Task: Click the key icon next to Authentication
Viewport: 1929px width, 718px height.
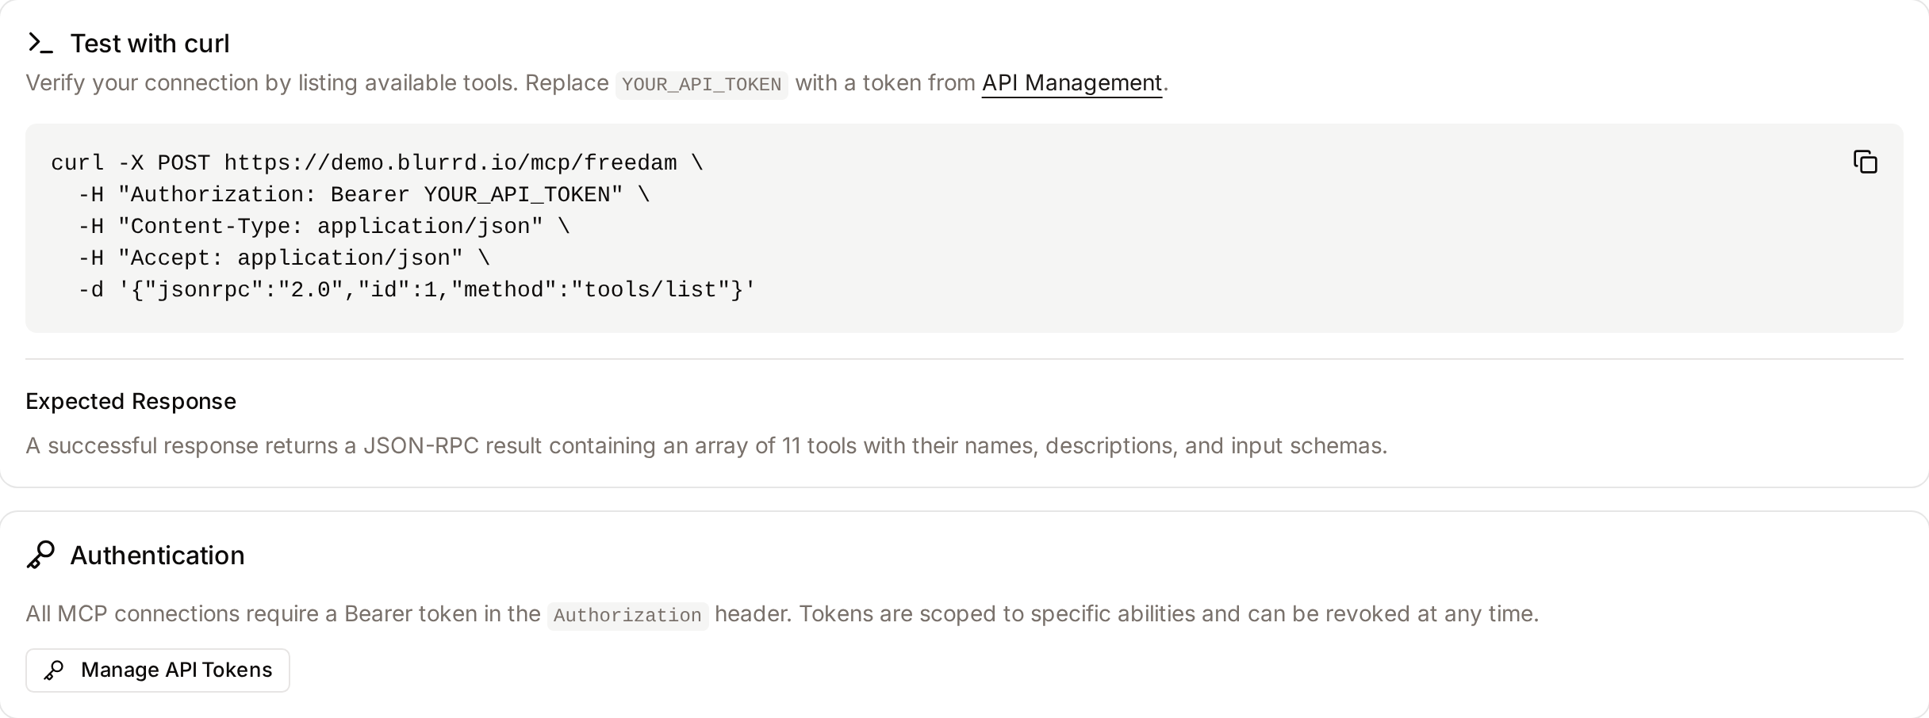Action: [41, 555]
